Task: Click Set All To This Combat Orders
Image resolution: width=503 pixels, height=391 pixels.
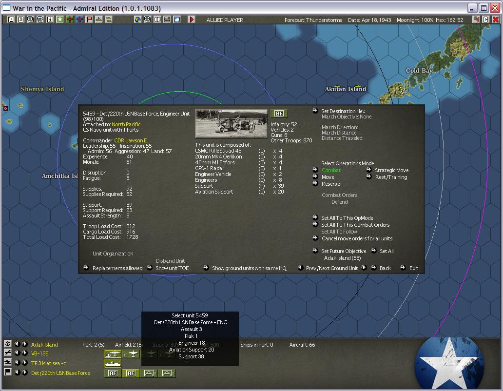Action: 355,225
